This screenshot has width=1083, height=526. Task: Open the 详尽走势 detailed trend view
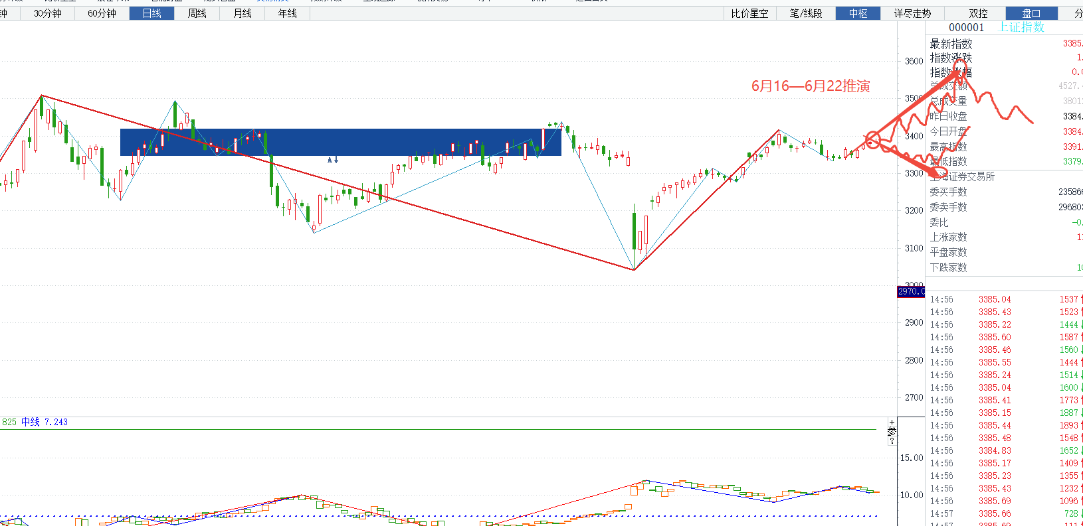pos(912,13)
